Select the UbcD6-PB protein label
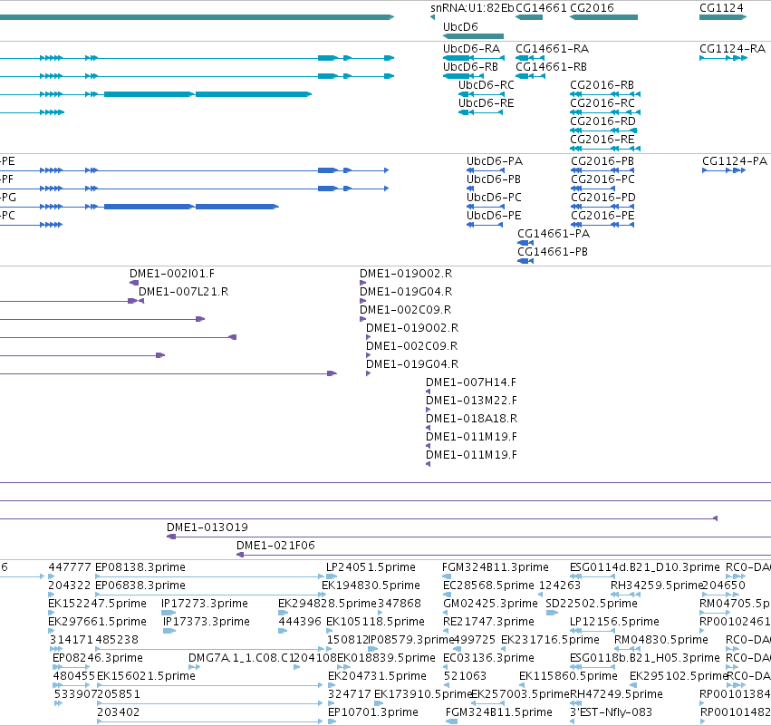 tap(494, 179)
